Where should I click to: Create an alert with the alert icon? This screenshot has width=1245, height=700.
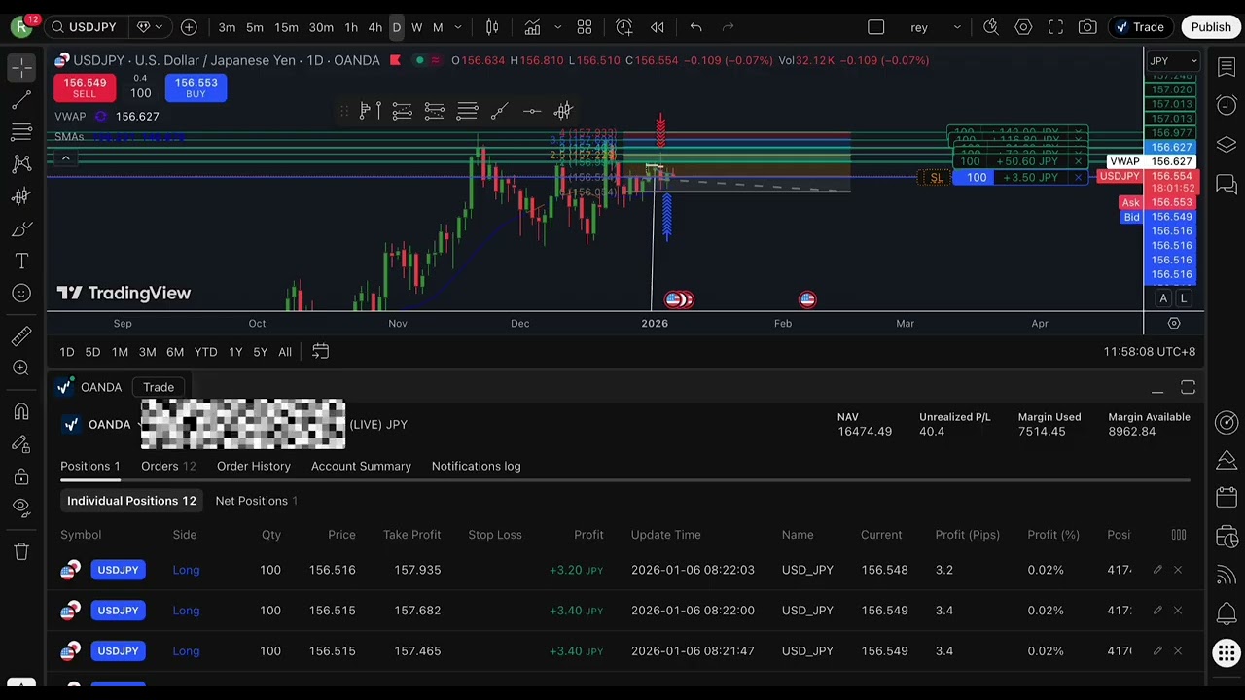tap(624, 27)
